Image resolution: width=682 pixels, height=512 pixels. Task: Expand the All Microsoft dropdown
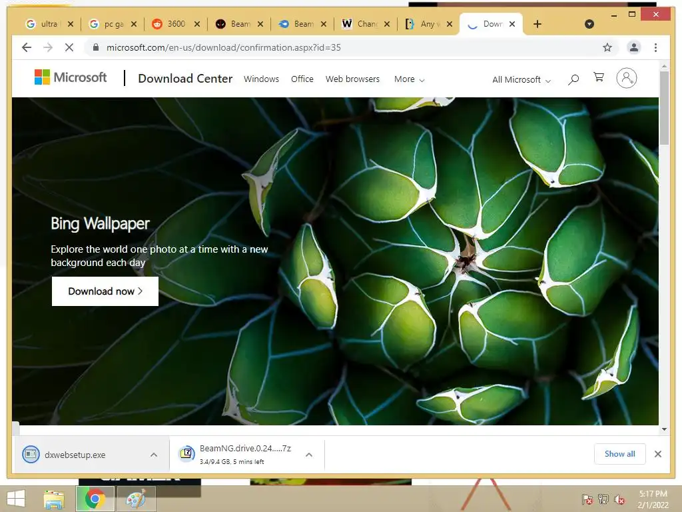(521, 80)
